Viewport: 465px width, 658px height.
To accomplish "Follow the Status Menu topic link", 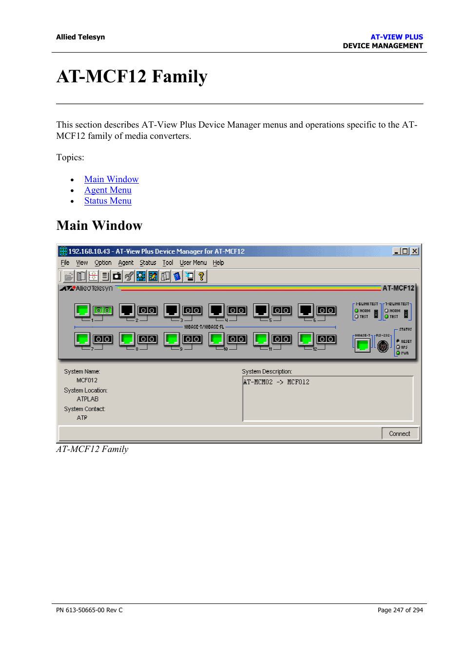I will 108,201.
